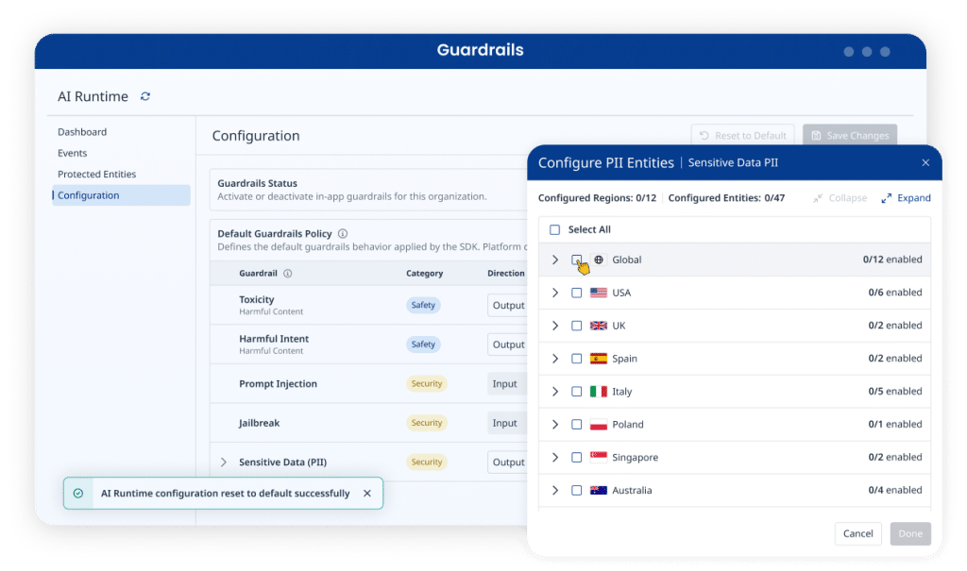Click the Italy flag icon

[x=598, y=392]
